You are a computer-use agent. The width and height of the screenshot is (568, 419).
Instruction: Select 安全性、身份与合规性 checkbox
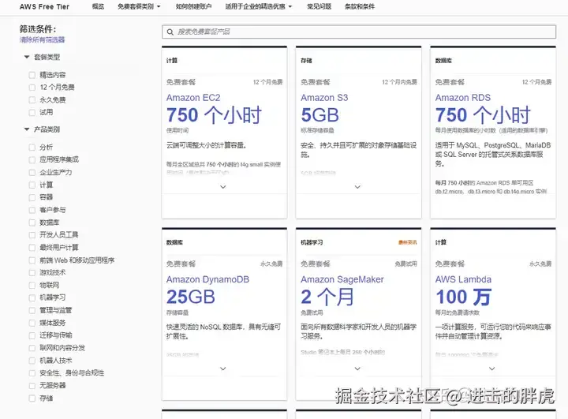point(32,373)
